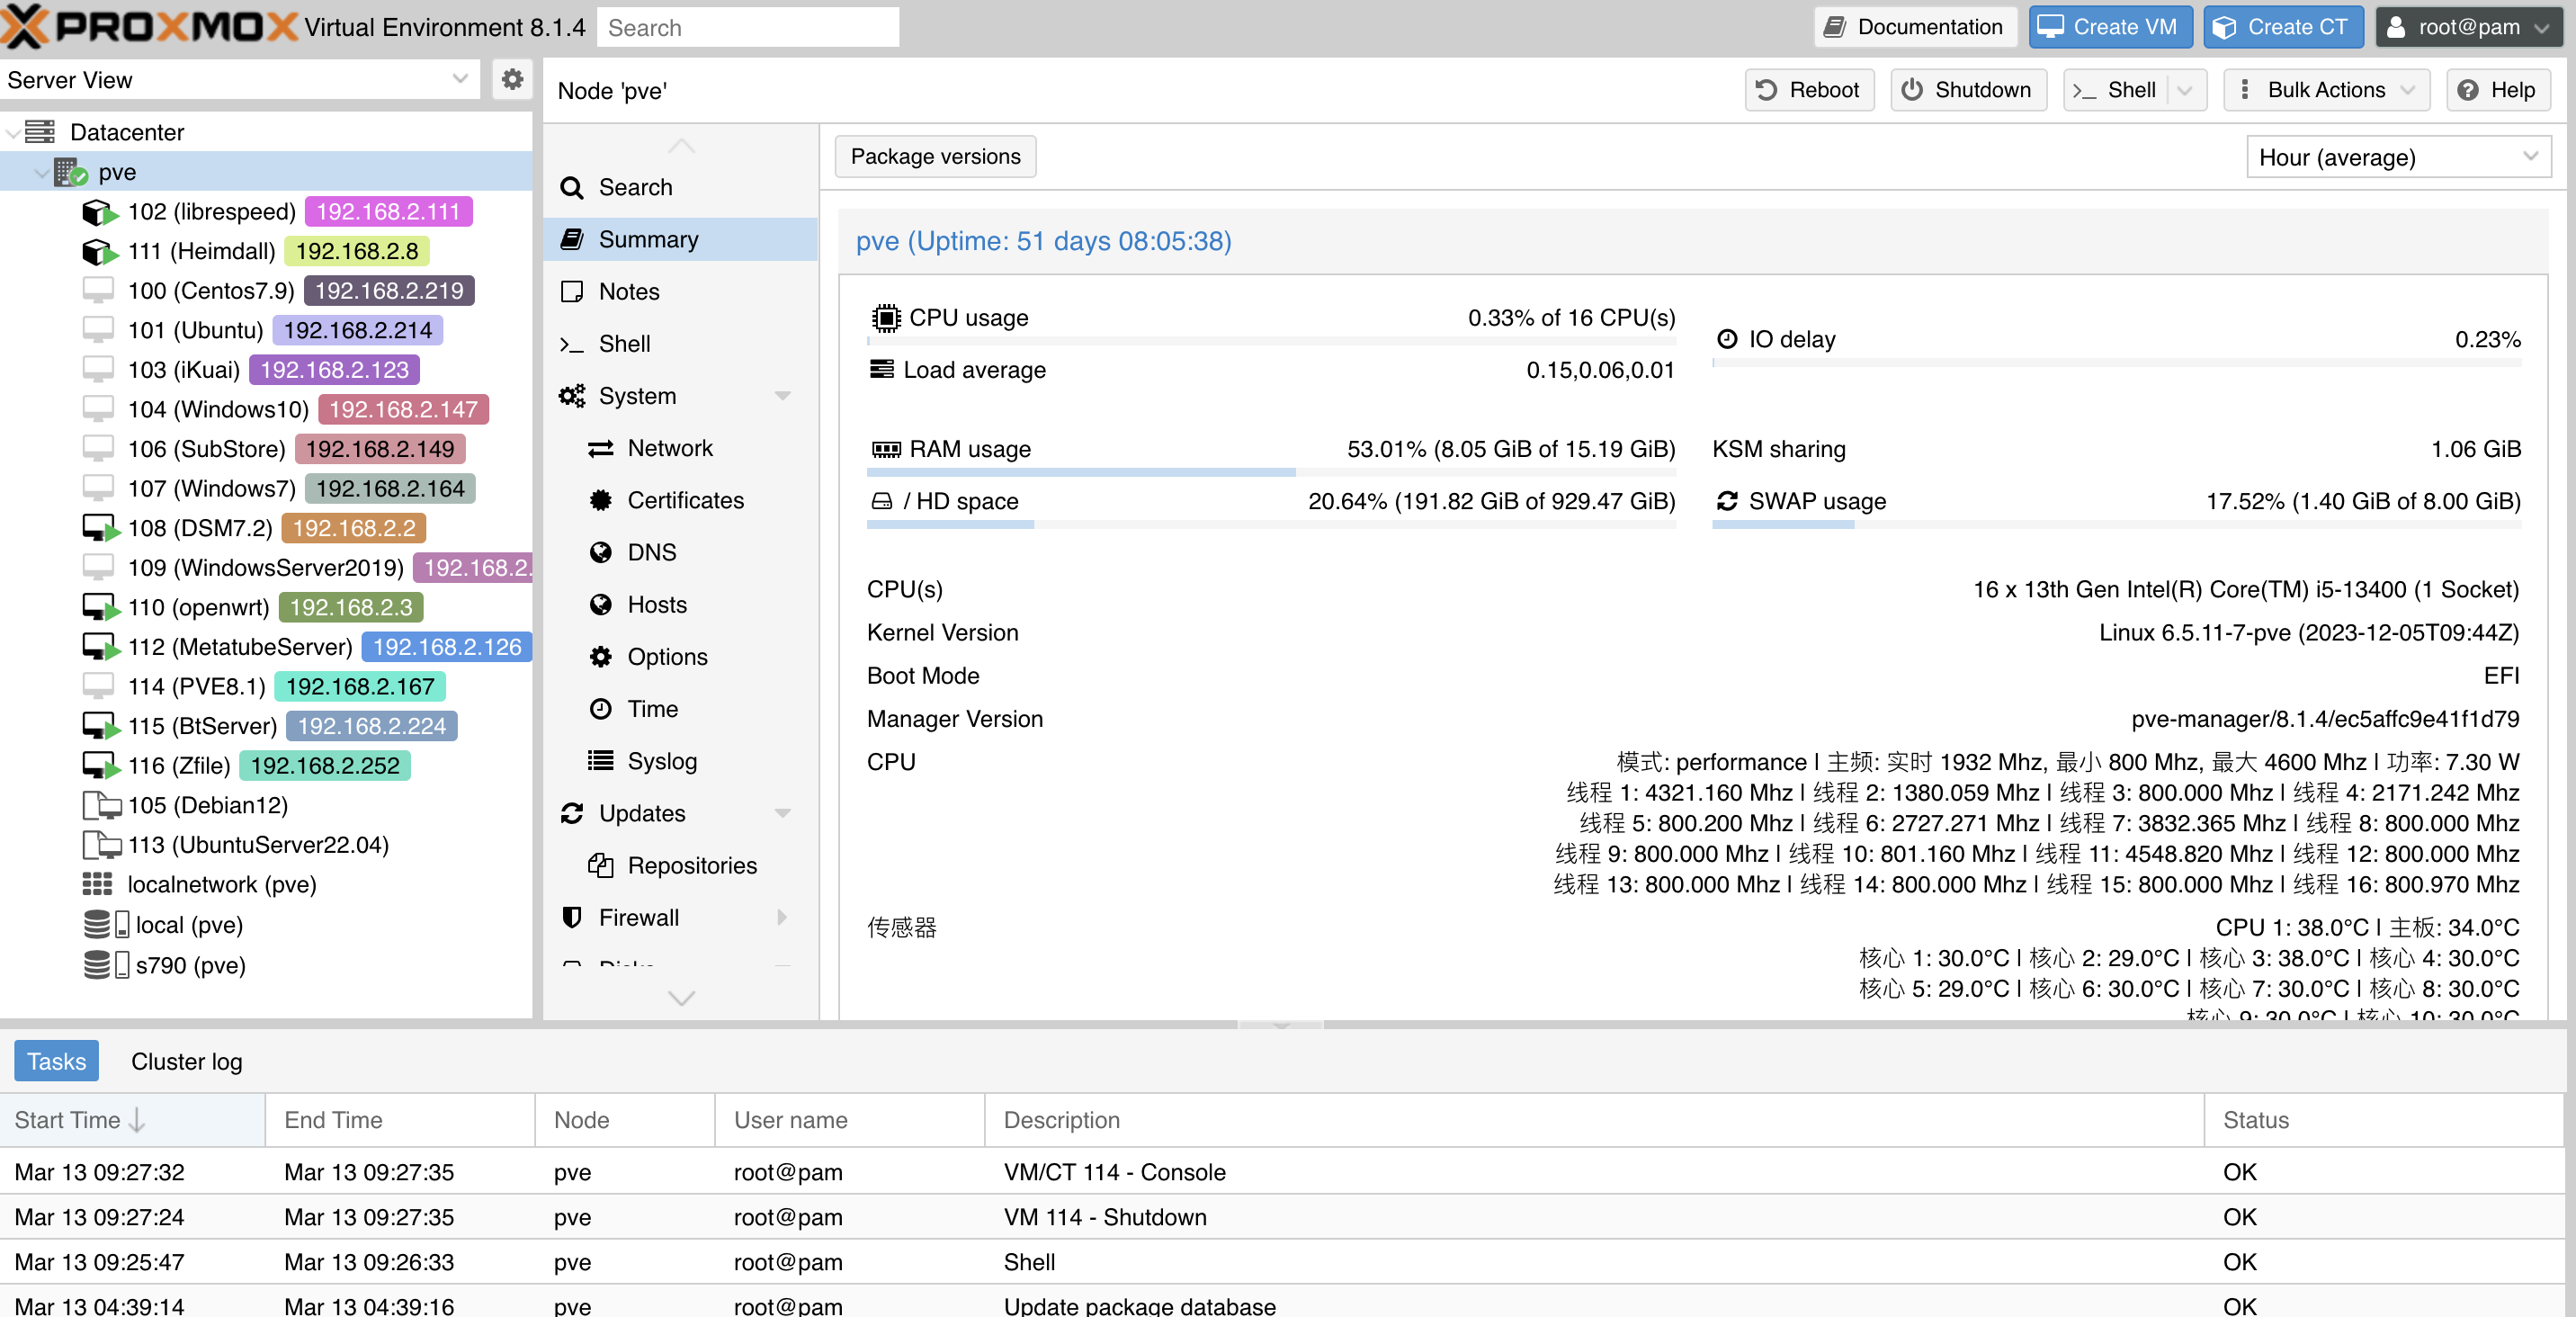Click the Firewall shield icon
The width and height of the screenshot is (2576, 1317).
[572, 917]
